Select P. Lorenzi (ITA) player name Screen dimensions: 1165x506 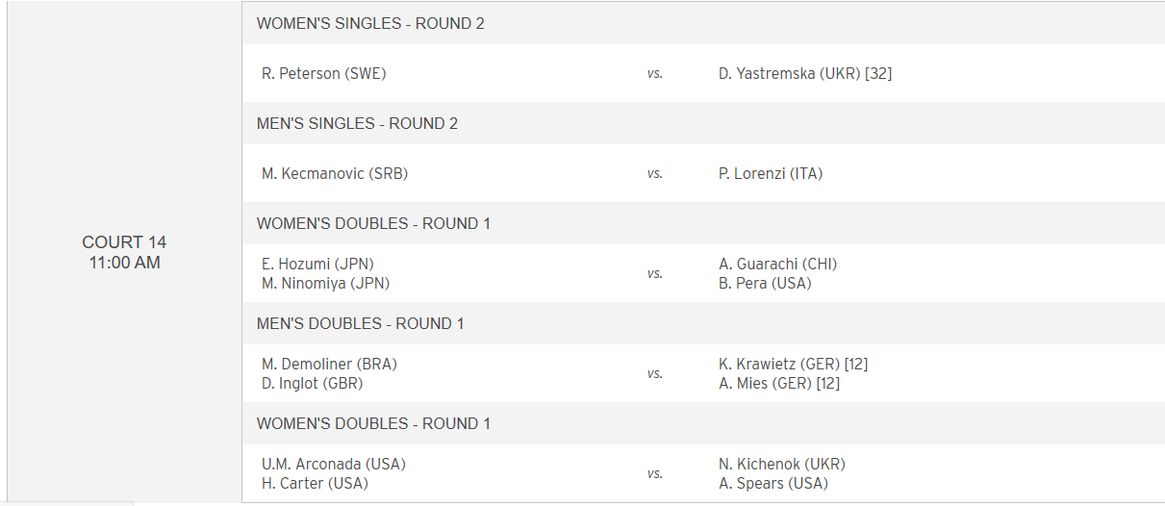click(771, 173)
